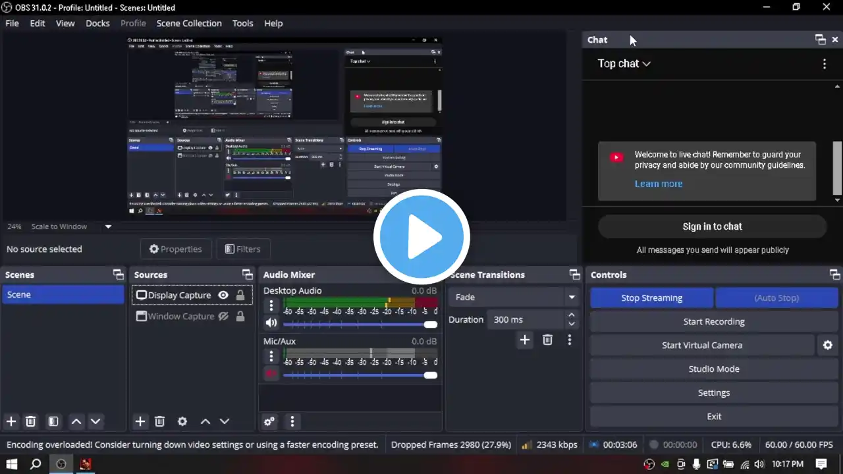Delete selected source with trash icon in Sources dock
The height and width of the screenshot is (474, 843).
click(x=159, y=421)
